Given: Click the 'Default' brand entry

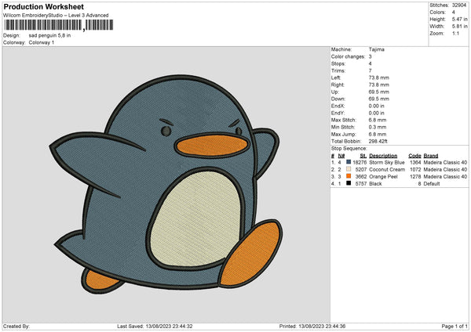Looking at the screenshot, I should [x=432, y=184].
